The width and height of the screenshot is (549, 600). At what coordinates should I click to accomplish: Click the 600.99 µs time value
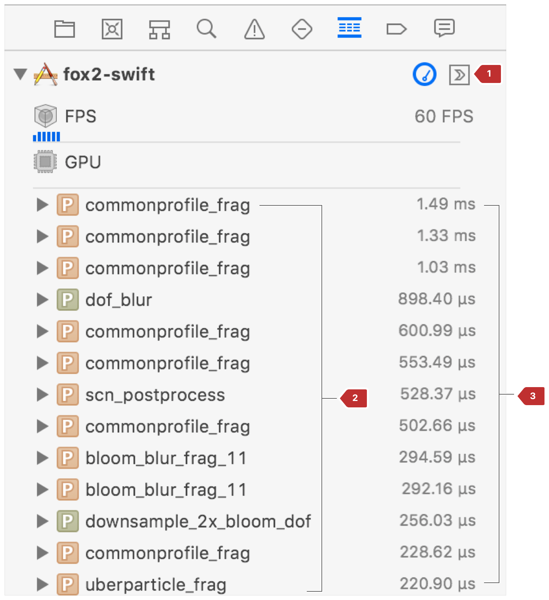click(437, 330)
